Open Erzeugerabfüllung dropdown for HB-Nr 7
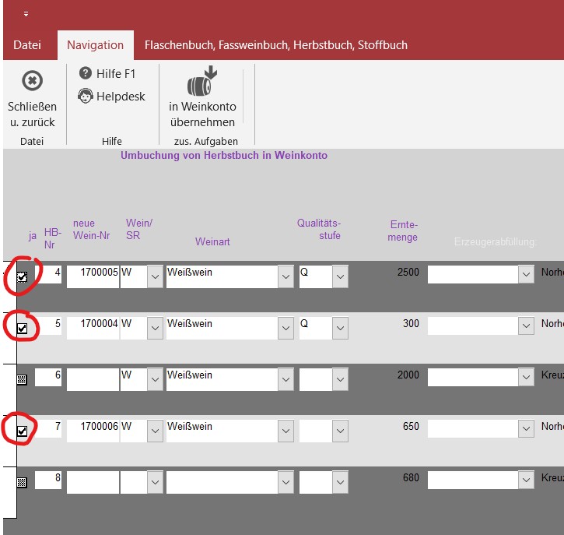 [527, 431]
